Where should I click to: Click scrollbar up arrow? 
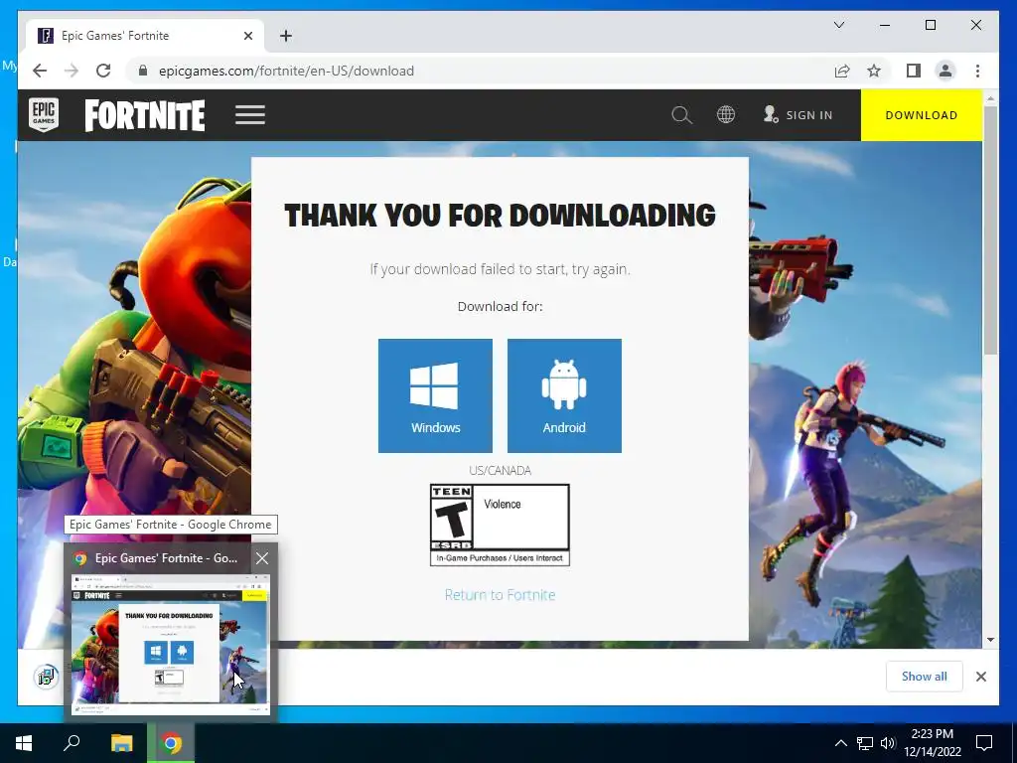990,98
